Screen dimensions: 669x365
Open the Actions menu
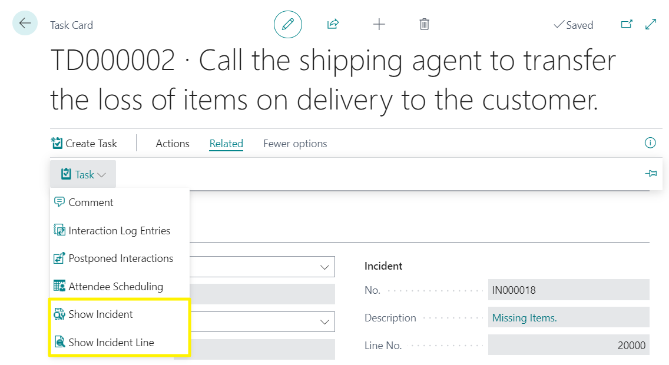click(x=172, y=143)
